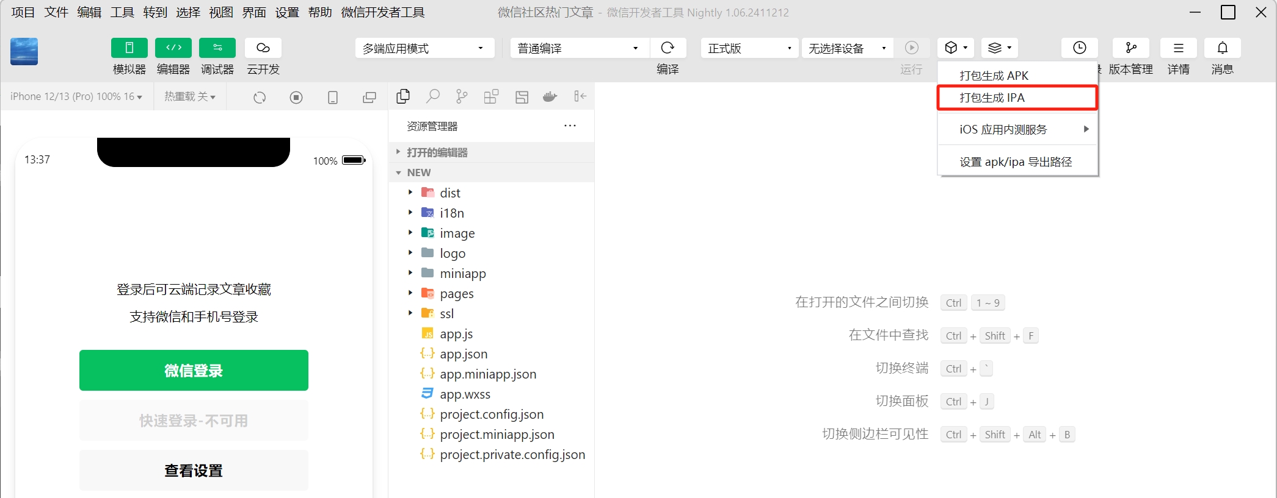Expand the 打开的编辑器 section
Viewport: 1277px width, 498px height.
(492, 152)
